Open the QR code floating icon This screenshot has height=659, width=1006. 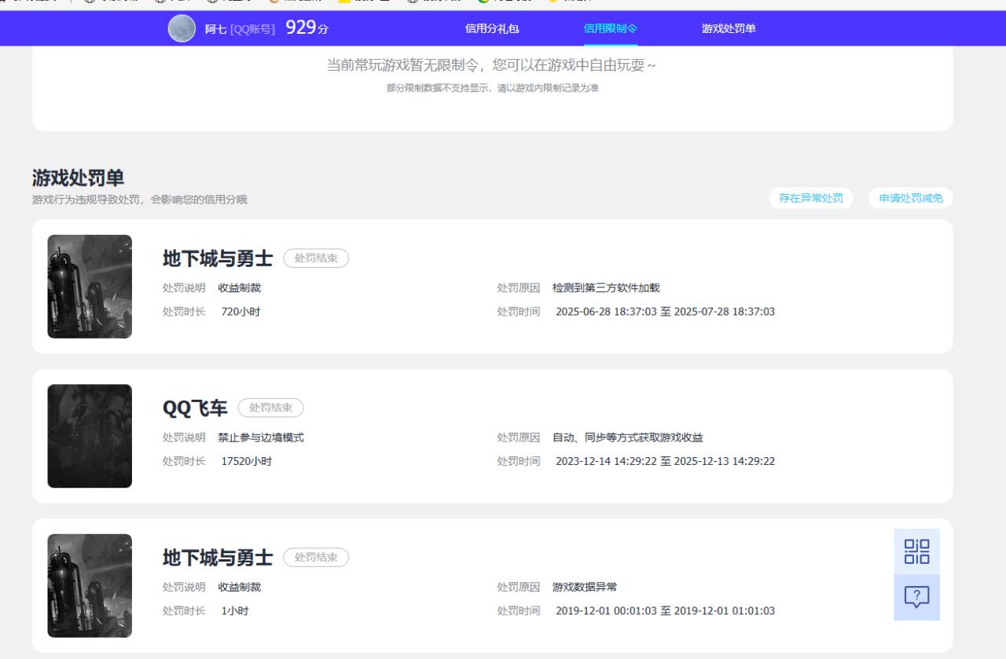tap(916, 551)
